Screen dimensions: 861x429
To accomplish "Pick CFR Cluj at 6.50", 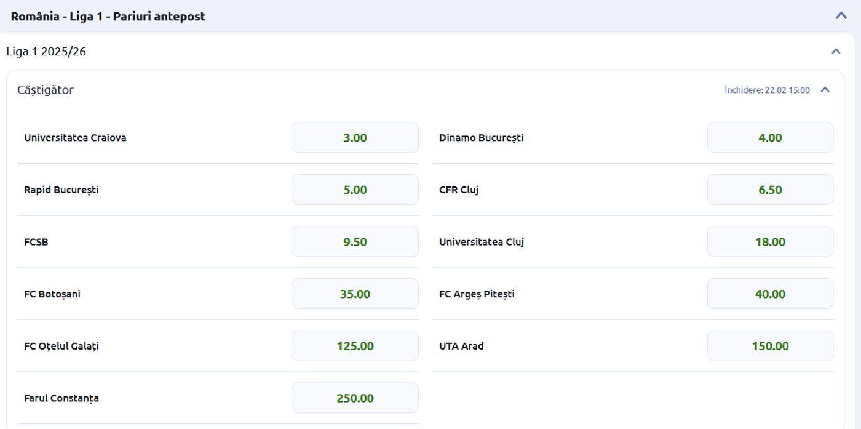I will 770,190.
